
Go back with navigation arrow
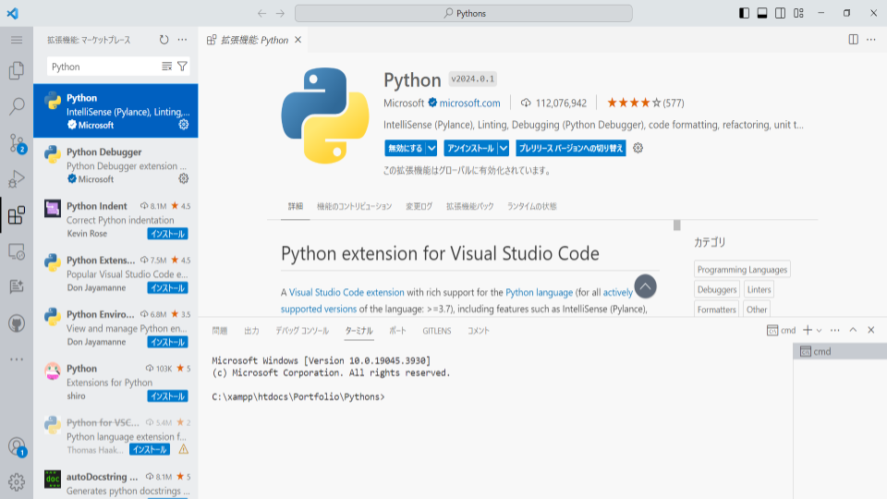point(261,13)
